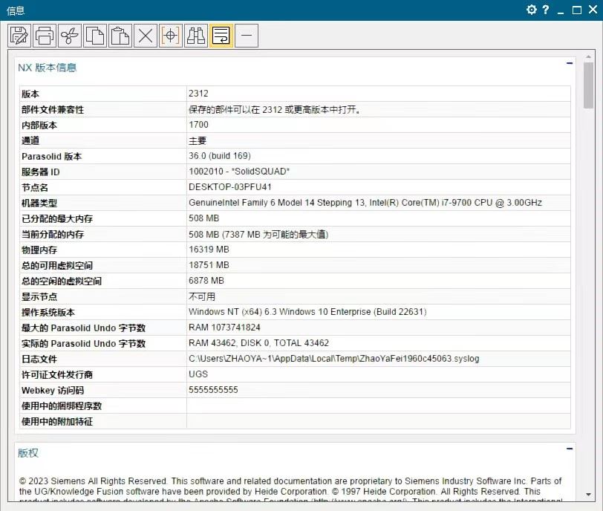603x511 pixels.
Task: Click the Copy toolbar icon
Action: point(95,36)
